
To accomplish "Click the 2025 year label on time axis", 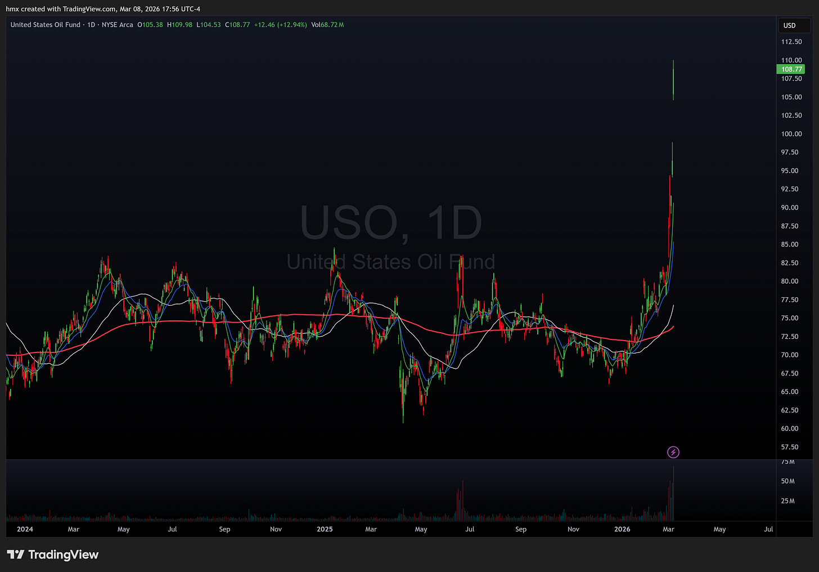I will (x=325, y=529).
